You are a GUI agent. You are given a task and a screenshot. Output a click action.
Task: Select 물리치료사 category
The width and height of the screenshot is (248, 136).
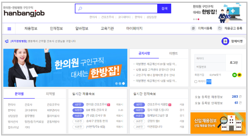coord(53,116)
